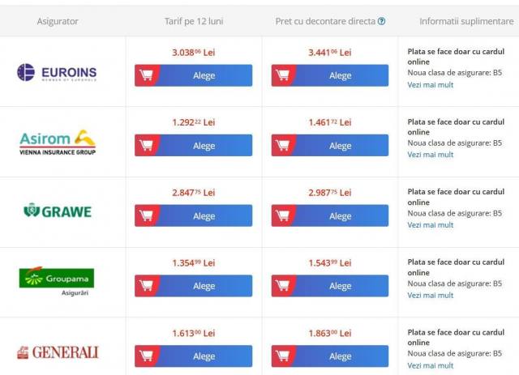
Task: Open Vezi mai mult link for Groupama
Action: click(x=430, y=296)
